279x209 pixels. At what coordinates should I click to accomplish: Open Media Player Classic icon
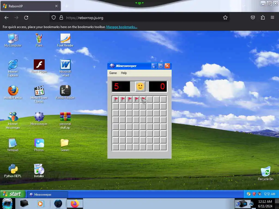click(x=39, y=94)
